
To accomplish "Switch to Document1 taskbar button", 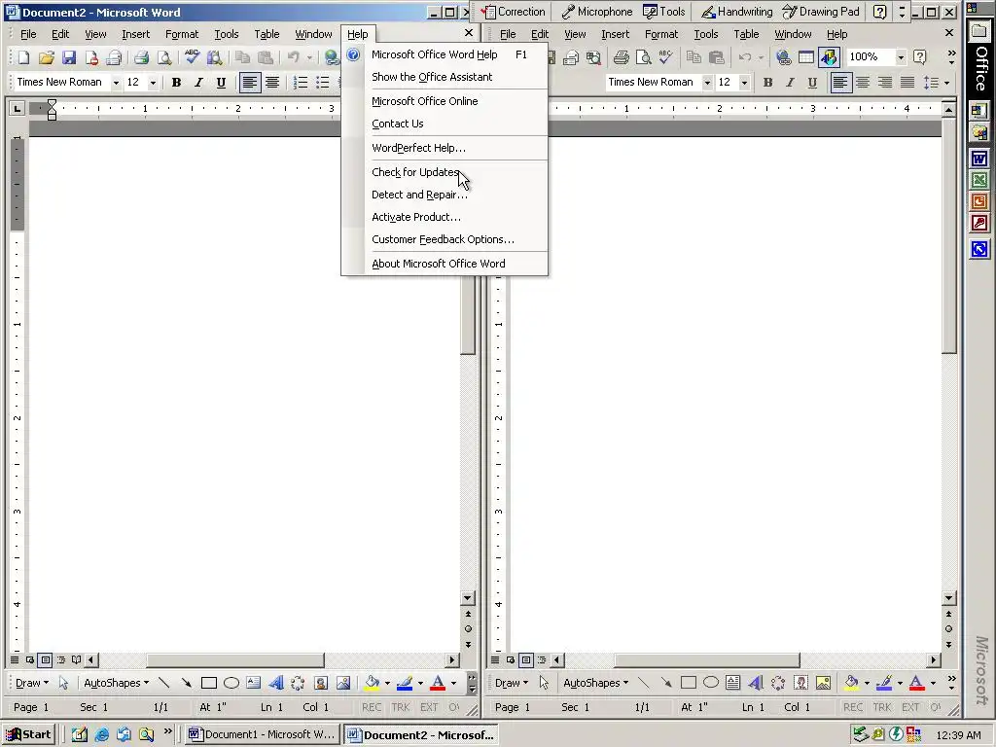I will click(262, 734).
